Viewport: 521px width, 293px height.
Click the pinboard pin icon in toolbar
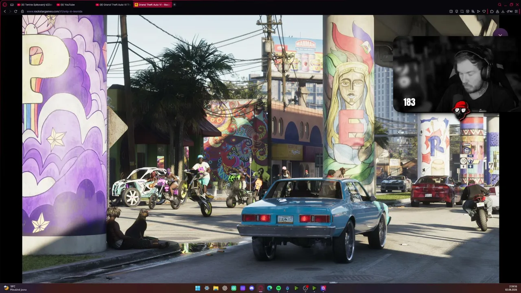(x=456, y=11)
